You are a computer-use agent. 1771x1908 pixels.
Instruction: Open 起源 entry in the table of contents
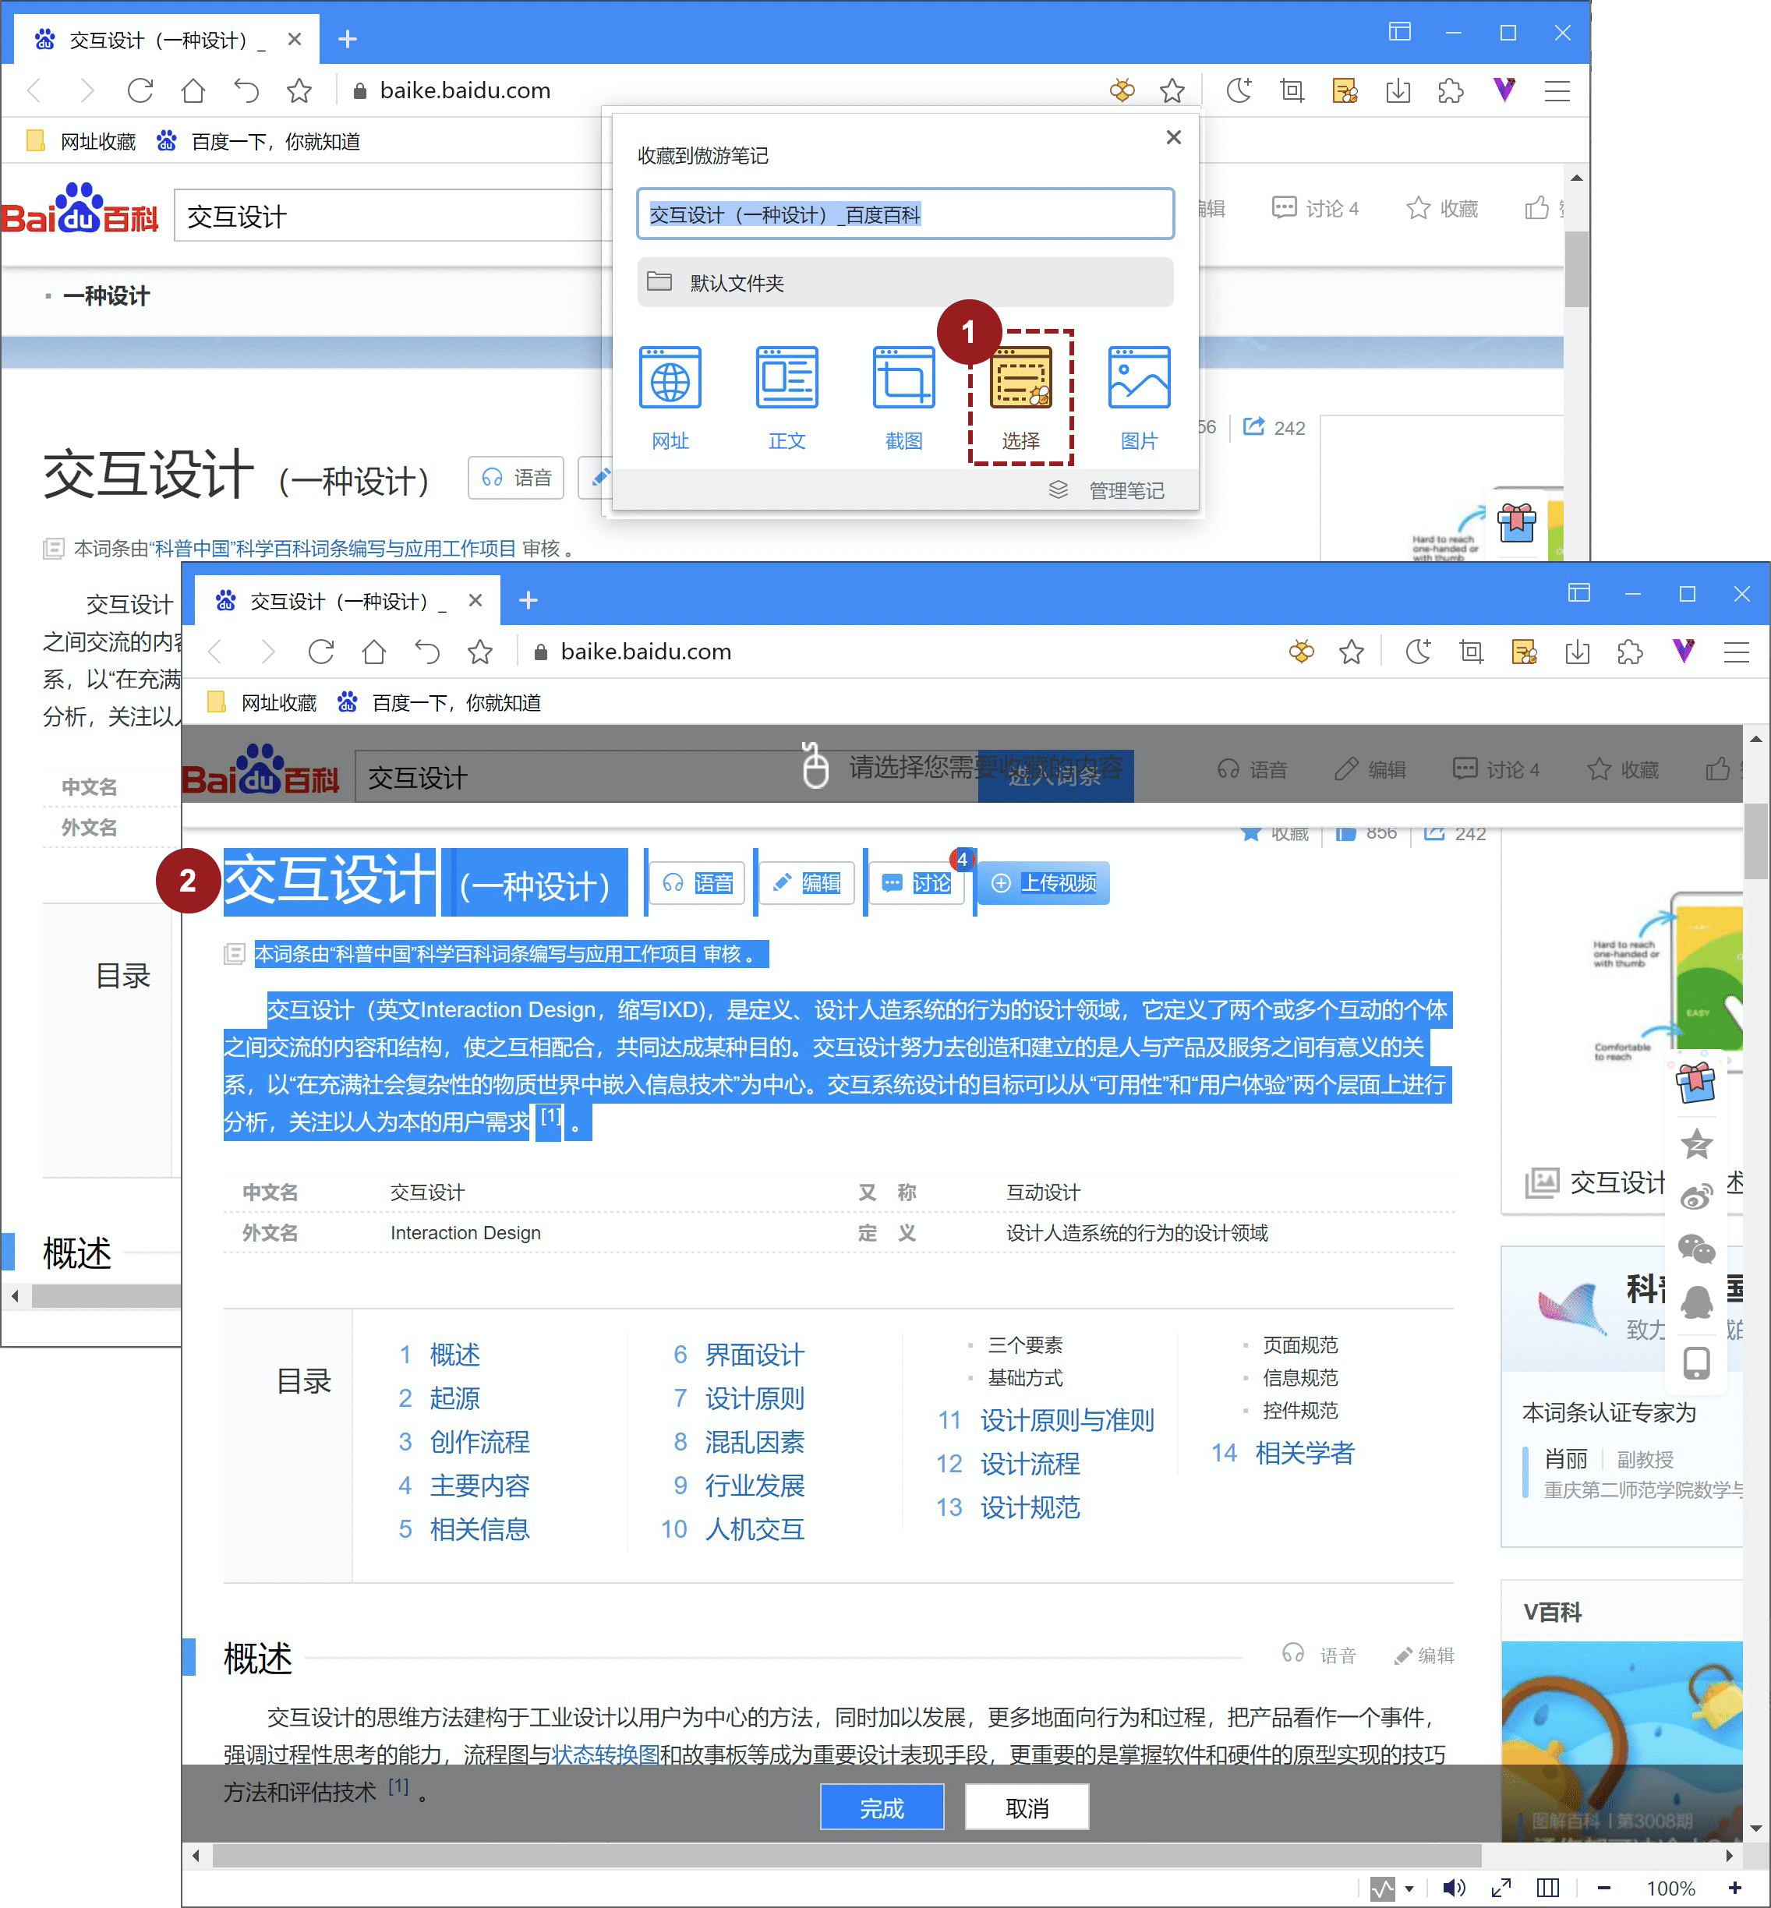(454, 1397)
